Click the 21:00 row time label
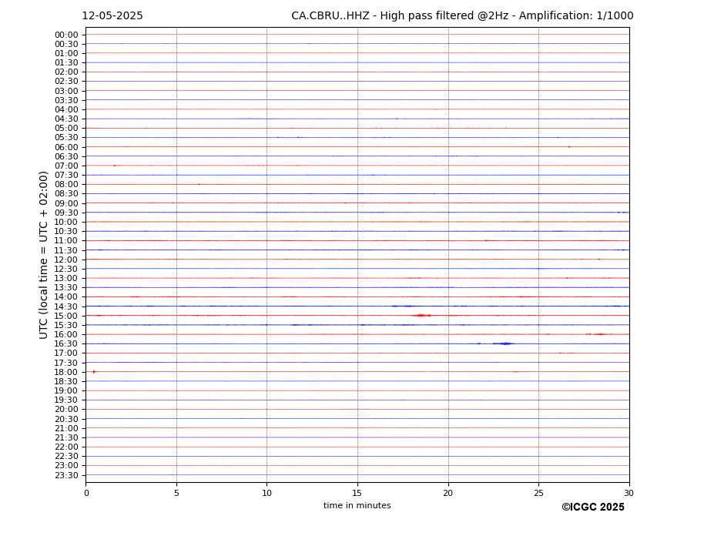Viewport: 714px width, 536px height. (x=66, y=428)
